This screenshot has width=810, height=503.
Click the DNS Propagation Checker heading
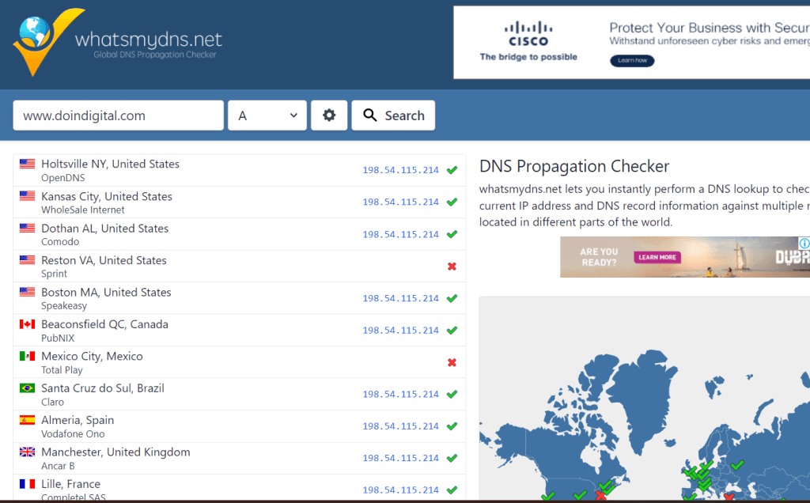(x=574, y=166)
